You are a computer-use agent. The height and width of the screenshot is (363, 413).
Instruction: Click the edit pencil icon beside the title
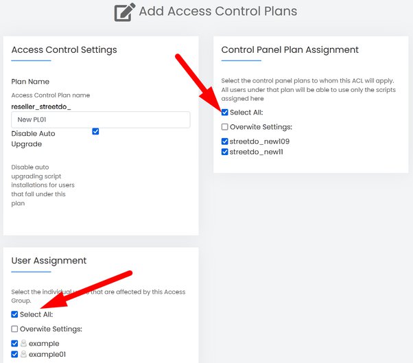pos(125,12)
